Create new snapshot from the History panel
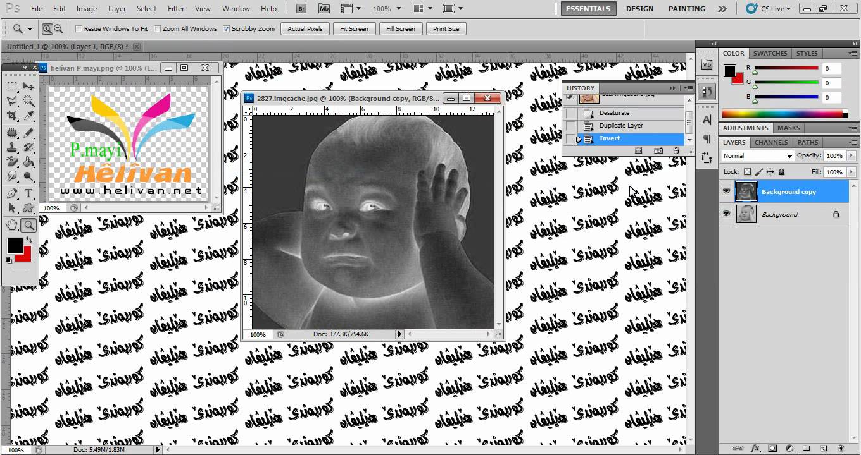The width and height of the screenshot is (861, 455). [658, 150]
